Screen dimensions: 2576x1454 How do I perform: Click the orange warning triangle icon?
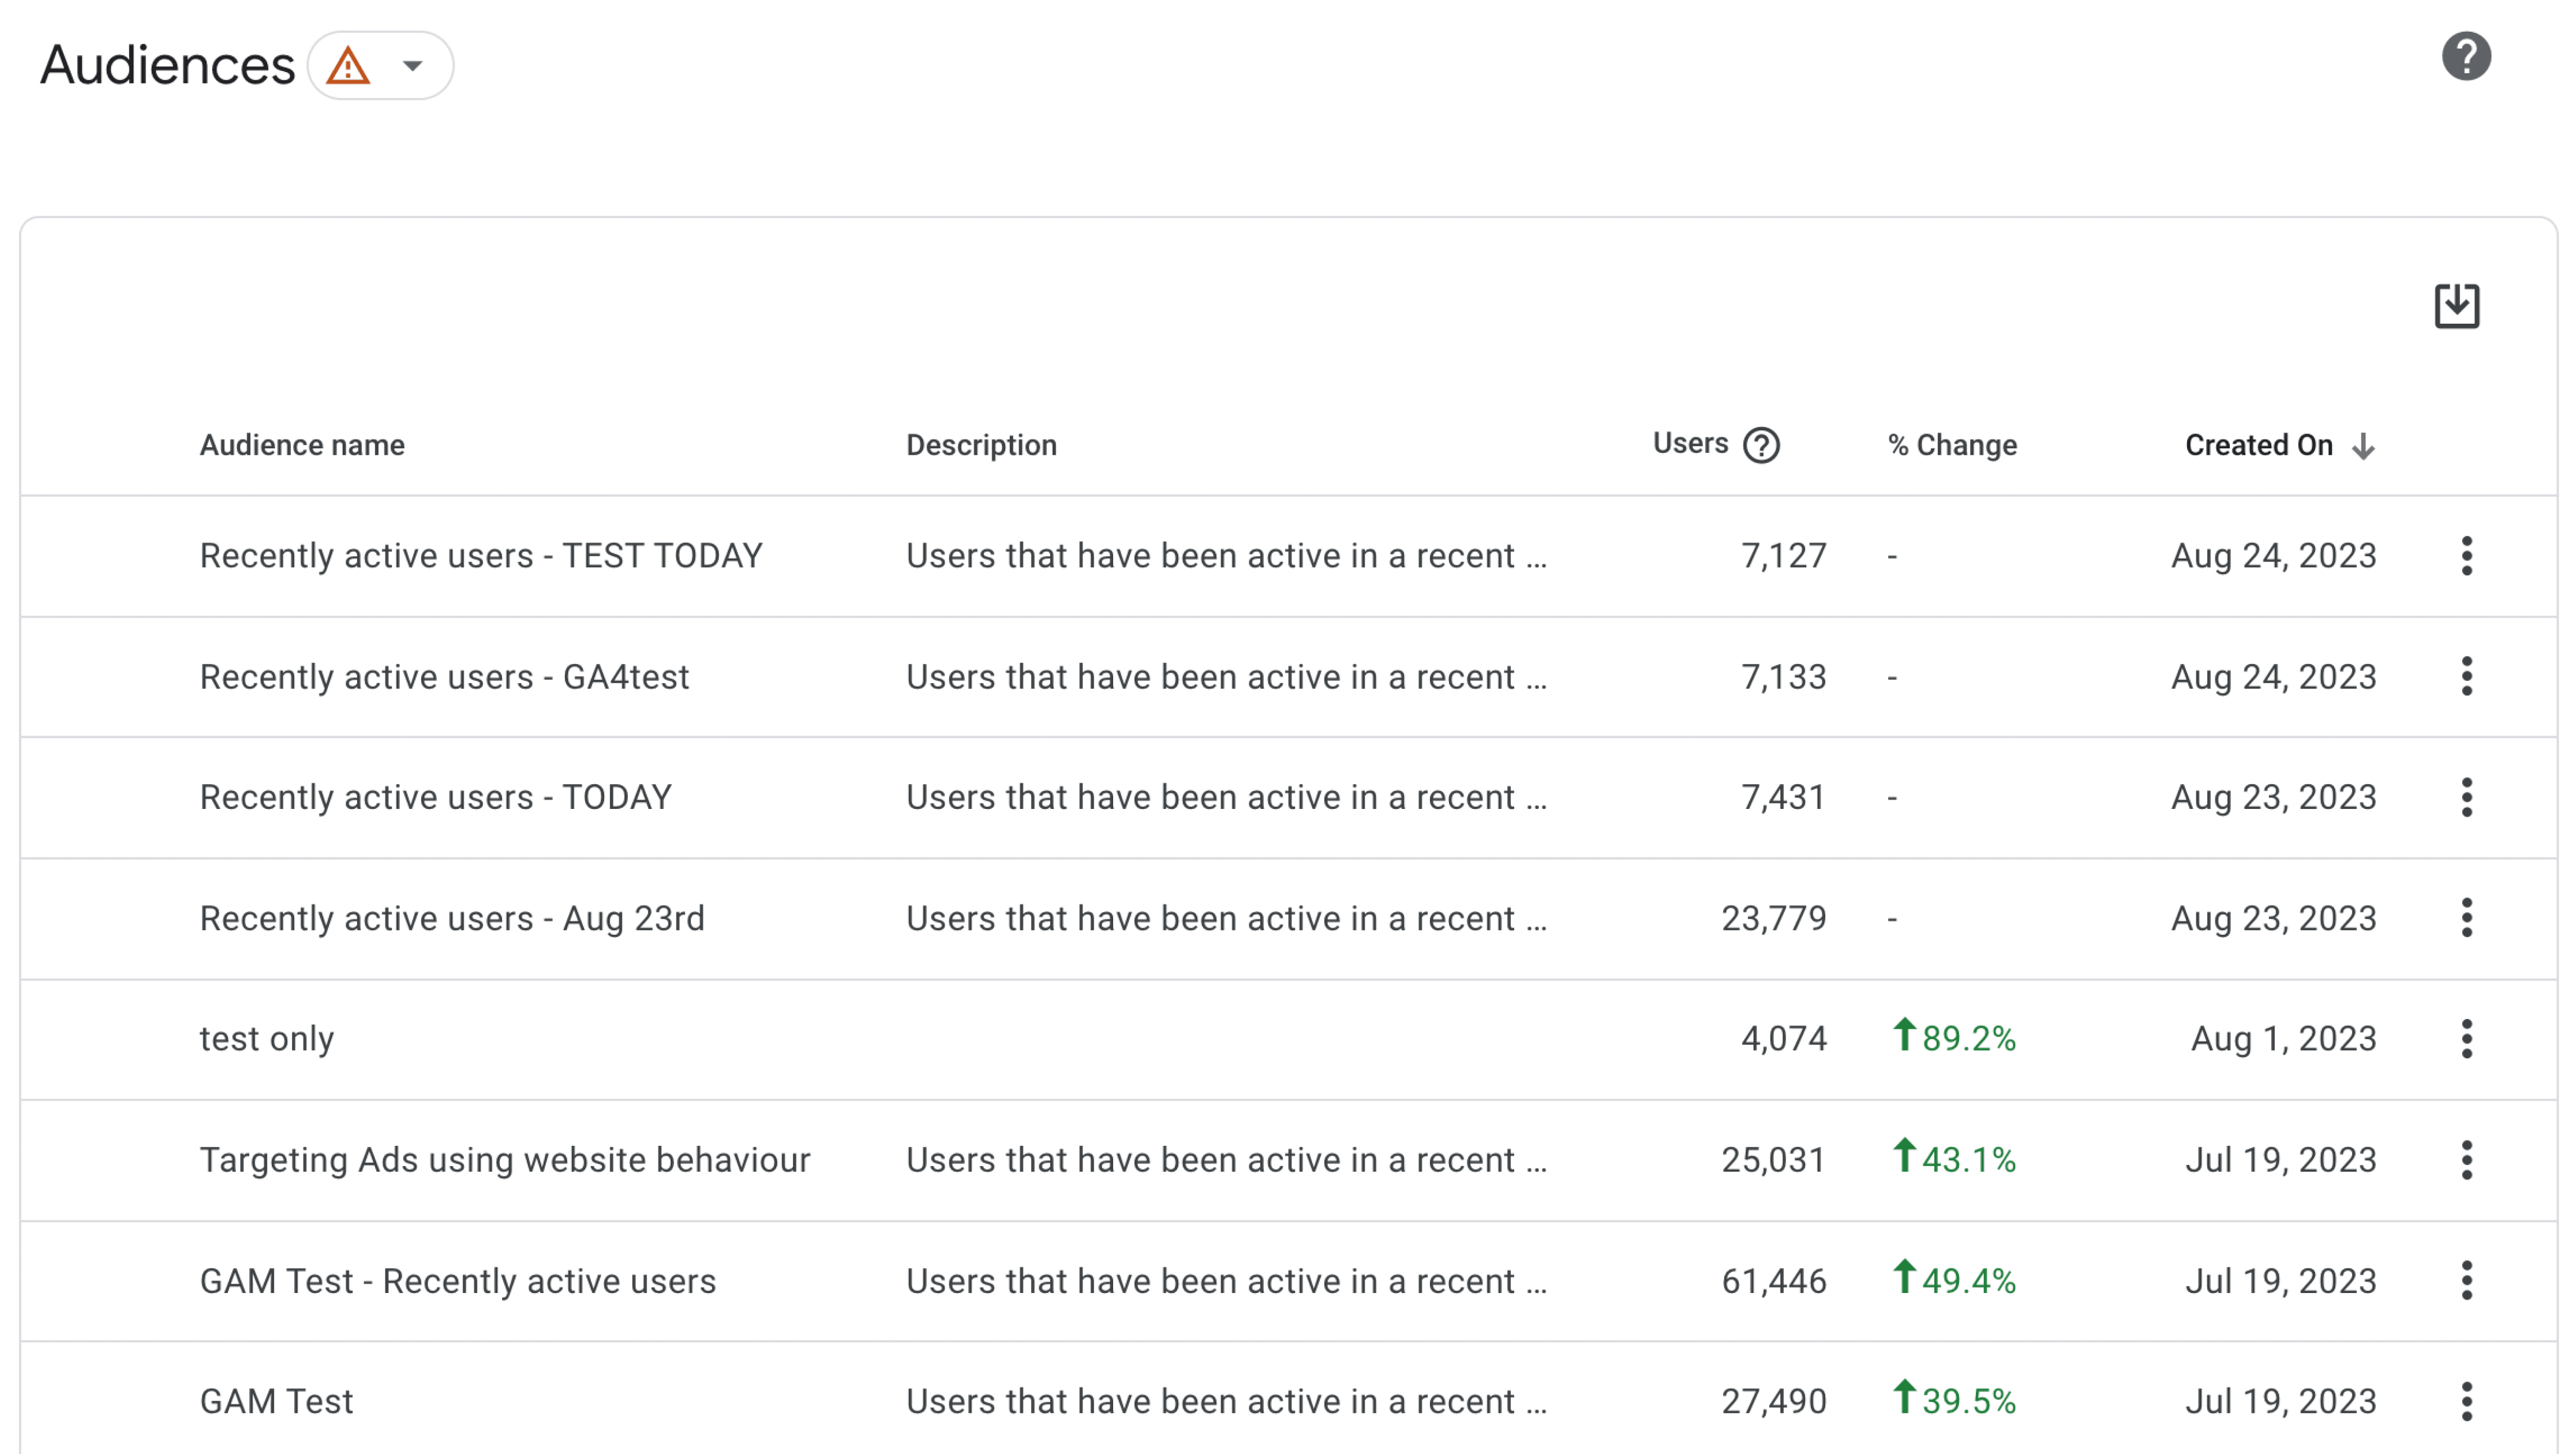tap(348, 66)
